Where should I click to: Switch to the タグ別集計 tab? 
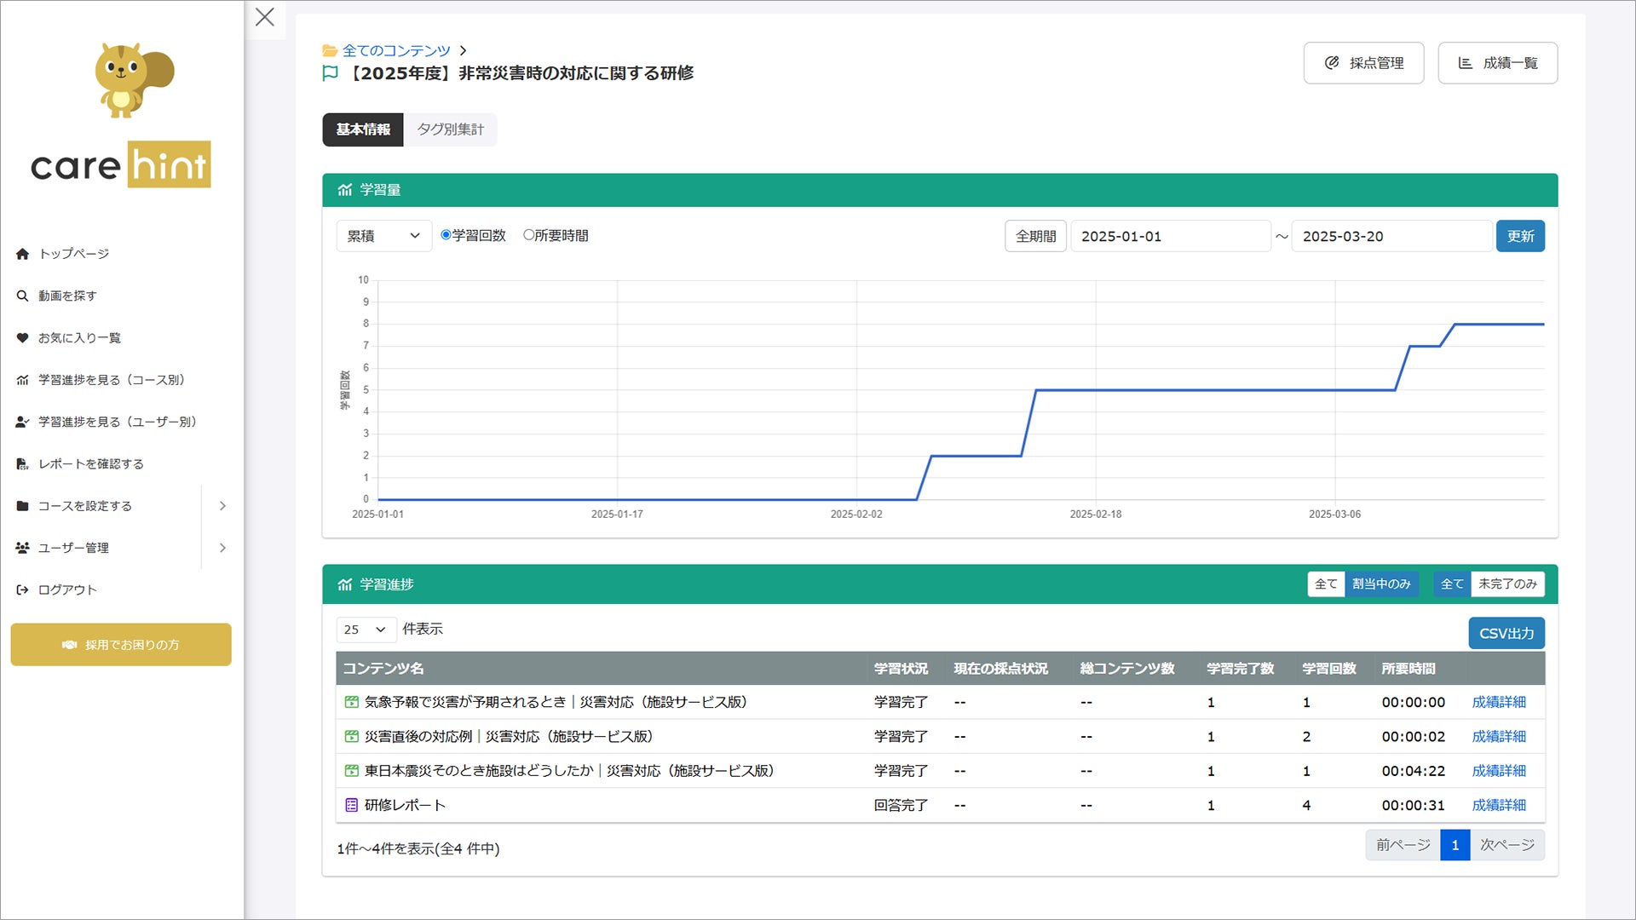(x=450, y=129)
